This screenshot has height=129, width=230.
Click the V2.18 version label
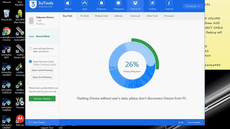180,123
